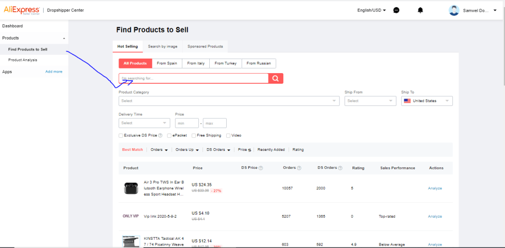Viewport: 505px width, 248px height.
Task: Select the From Italy filter
Action: 196,63
